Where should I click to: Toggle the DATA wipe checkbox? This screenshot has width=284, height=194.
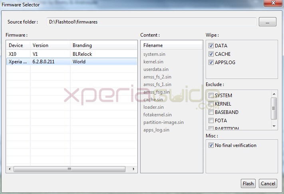tap(211, 45)
